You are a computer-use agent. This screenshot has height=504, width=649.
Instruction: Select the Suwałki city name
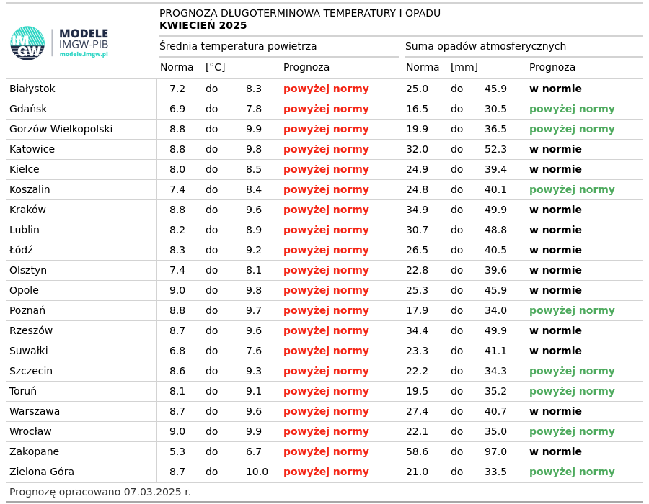[x=29, y=351]
